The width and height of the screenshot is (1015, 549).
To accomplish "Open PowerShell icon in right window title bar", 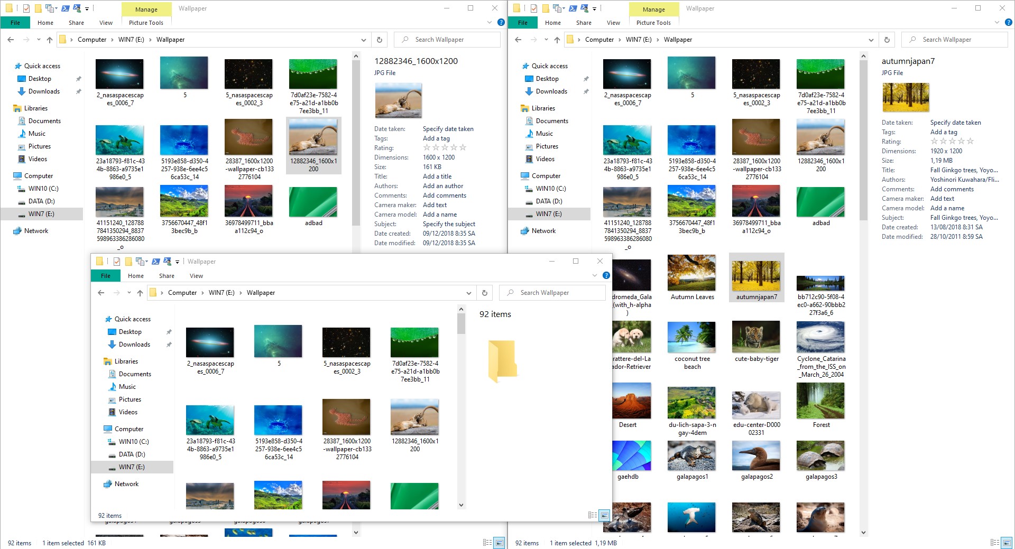I will [x=573, y=8].
